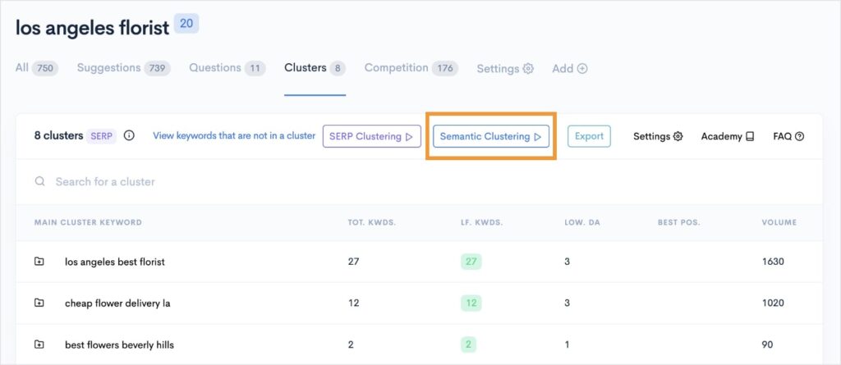Image resolution: width=841 pixels, height=365 pixels.
Task: Click volume value 1020
Action: tap(773, 303)
